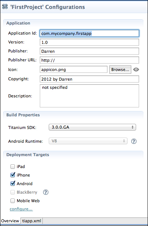Click the 'Android Runtime:' label
The width and height of the screenshot is (148, 226).
pos(26,141)
